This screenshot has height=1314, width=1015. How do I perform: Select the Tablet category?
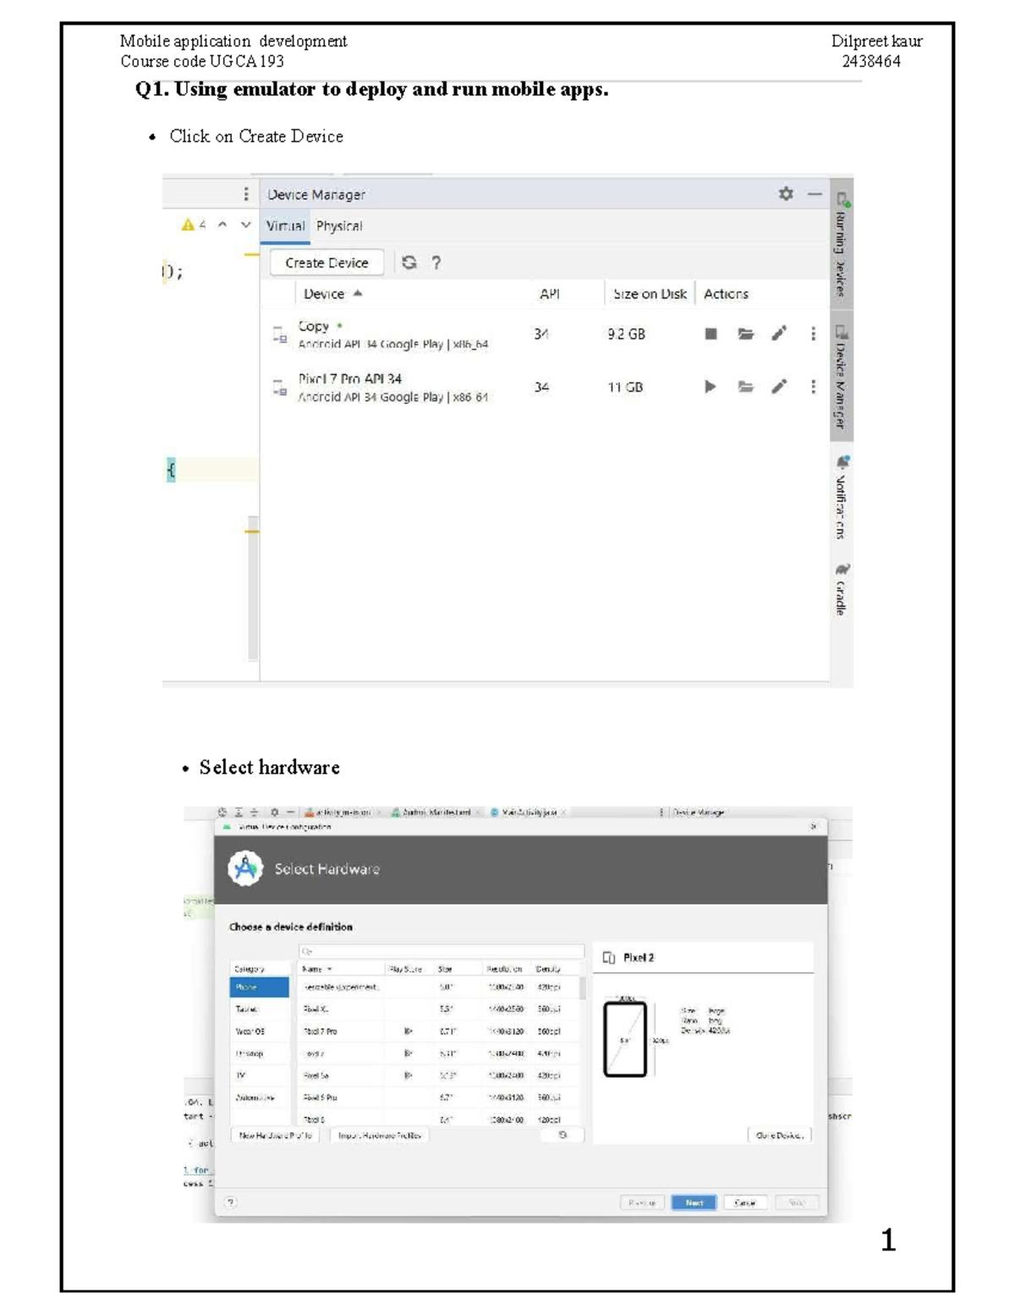[x=260, y=1009]
